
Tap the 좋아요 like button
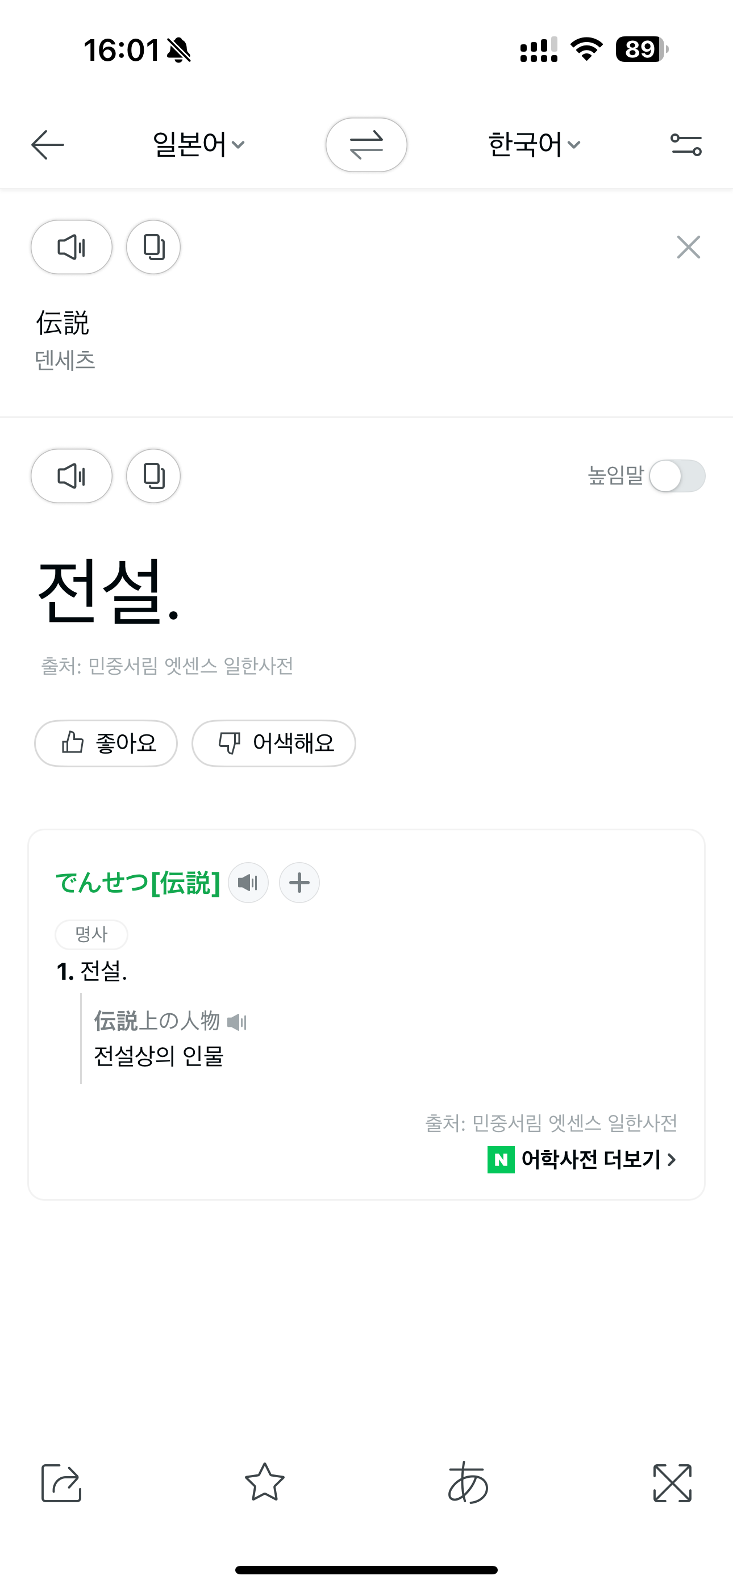(106, 743)
